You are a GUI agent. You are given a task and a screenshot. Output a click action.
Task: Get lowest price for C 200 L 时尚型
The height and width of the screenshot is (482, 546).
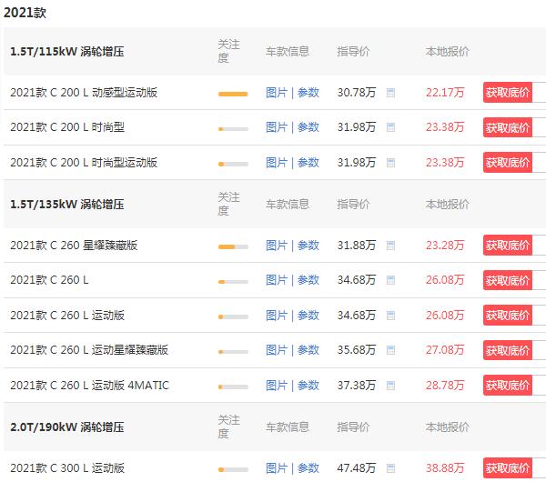[508, 127]
